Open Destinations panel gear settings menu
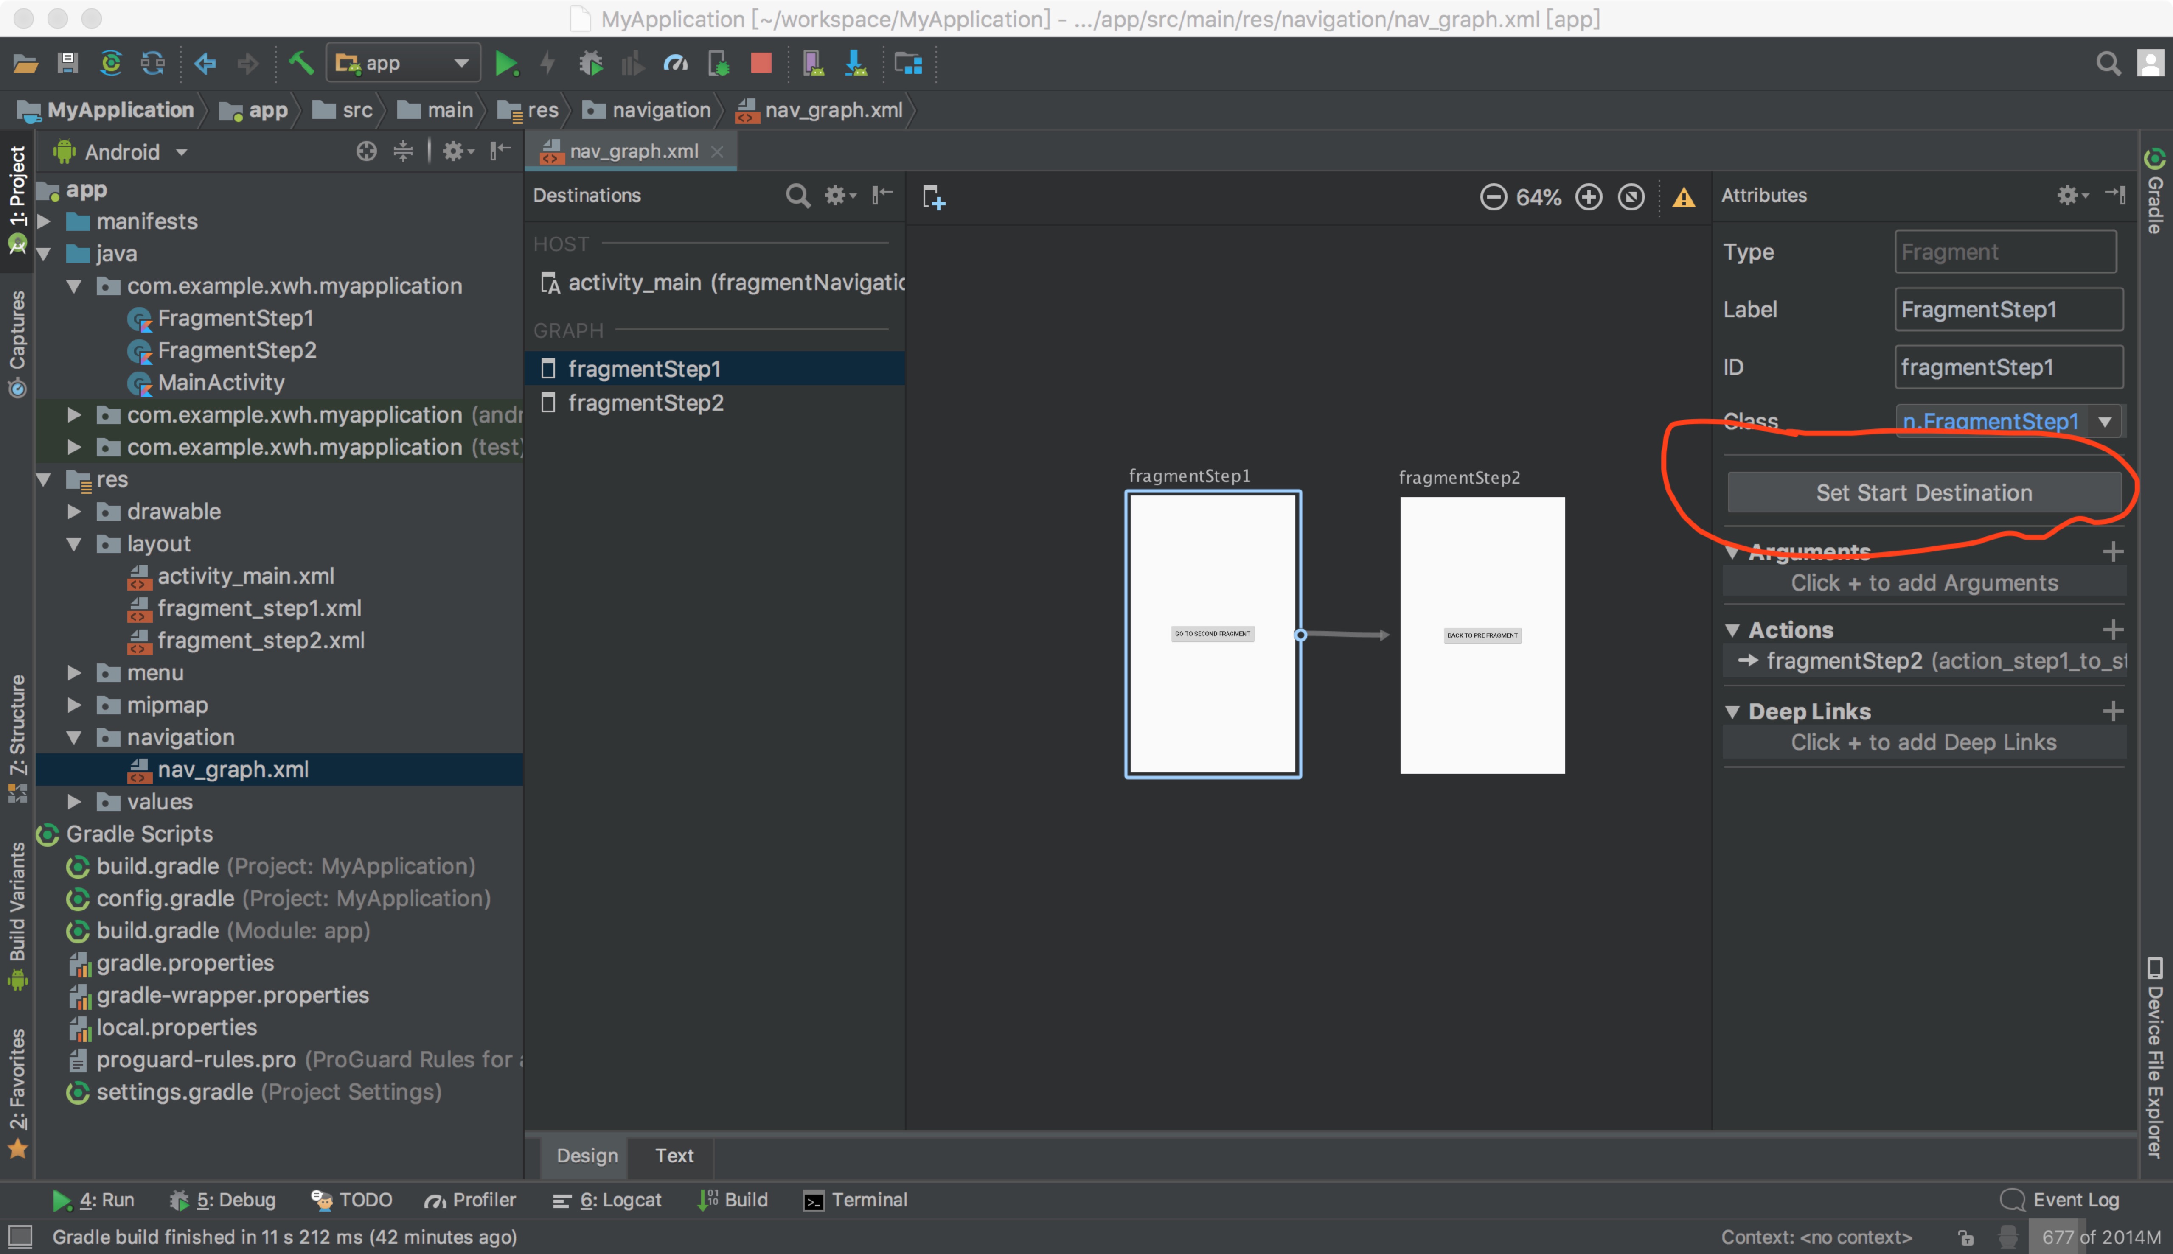Viewport: 2173px width, 1254px height. click(839, 196)
